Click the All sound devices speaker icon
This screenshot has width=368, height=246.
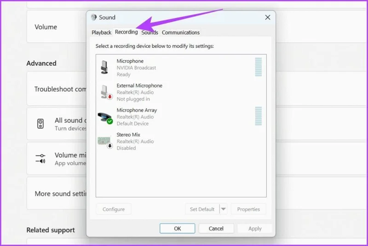[40, 124]
